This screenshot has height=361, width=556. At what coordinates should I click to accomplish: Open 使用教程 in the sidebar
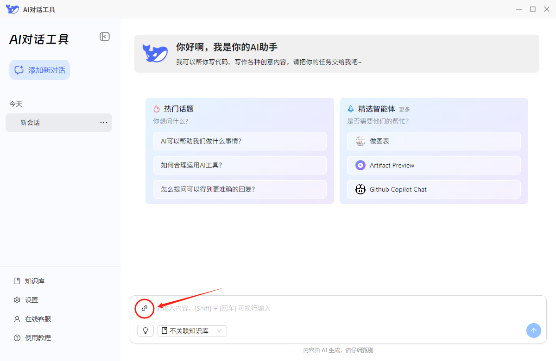click(x=38, y=338)
